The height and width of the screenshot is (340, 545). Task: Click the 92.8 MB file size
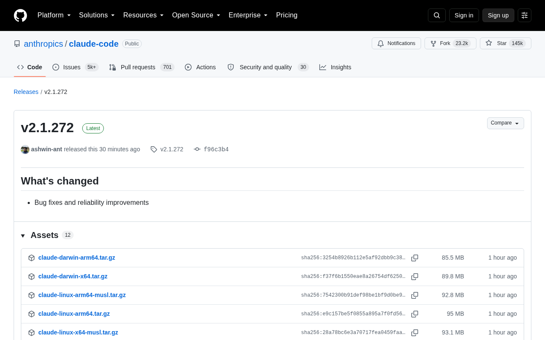point(453,295)
